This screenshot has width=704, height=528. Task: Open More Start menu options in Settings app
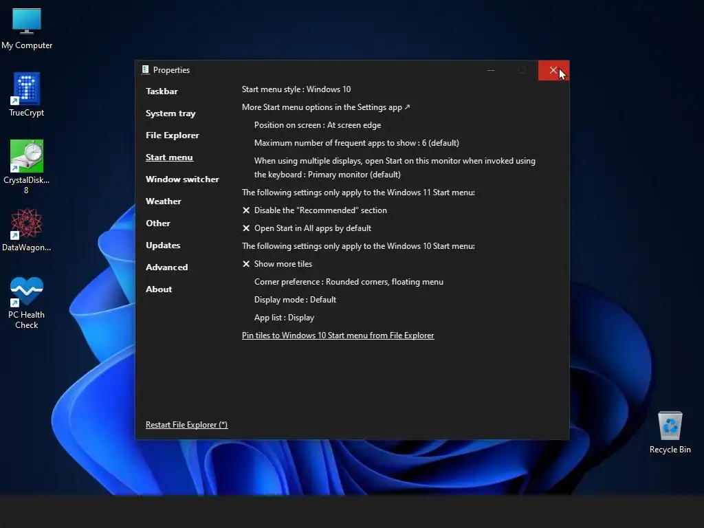326,107
